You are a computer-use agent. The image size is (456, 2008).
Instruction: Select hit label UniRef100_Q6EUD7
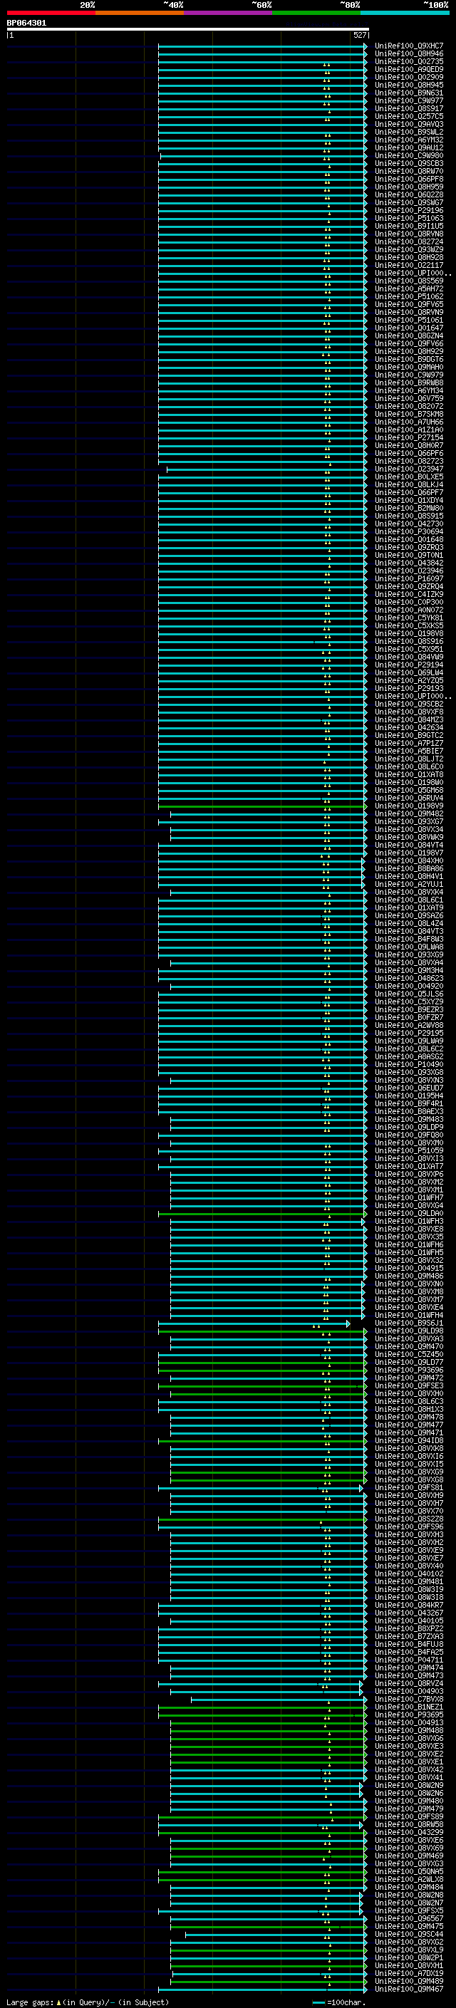[409, 1088]
